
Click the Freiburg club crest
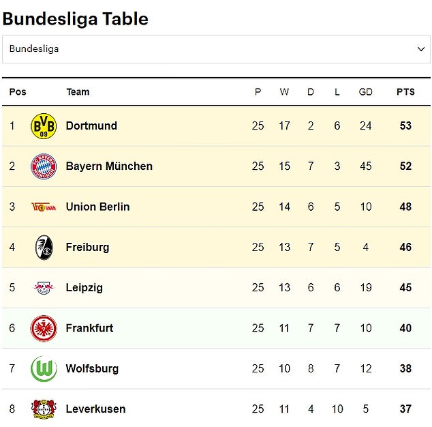pos(44,248)
